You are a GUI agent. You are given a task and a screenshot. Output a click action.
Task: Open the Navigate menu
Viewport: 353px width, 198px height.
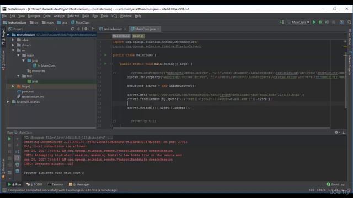(34, 16)
